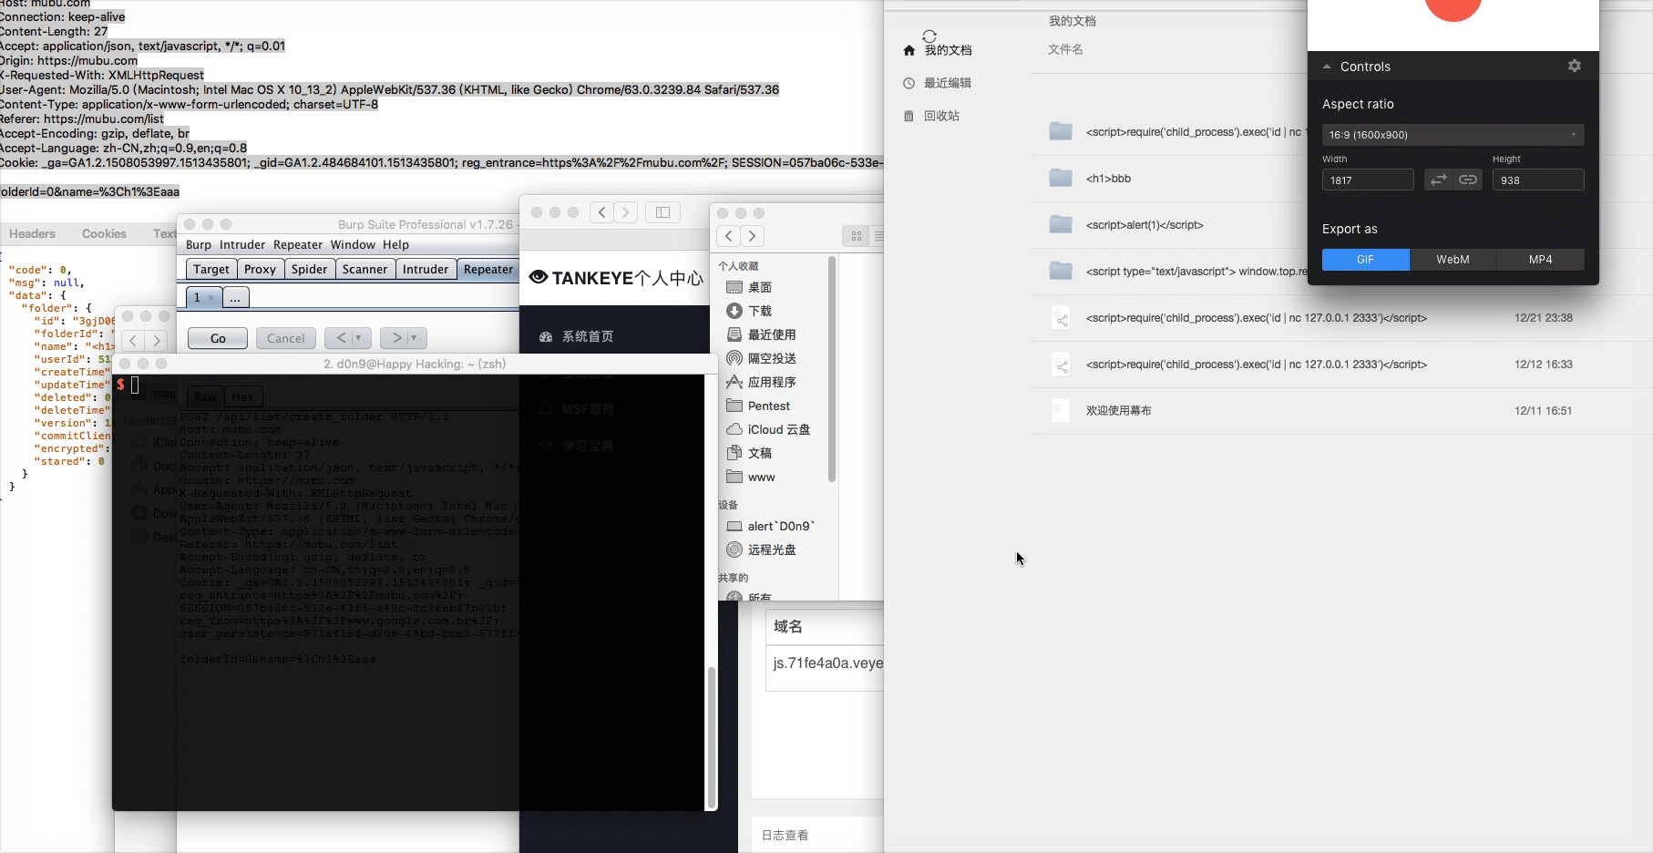
Task: Open 回收站 trash in Mubu sidebar
Action: pyautogui.click(x=930, y=116)
